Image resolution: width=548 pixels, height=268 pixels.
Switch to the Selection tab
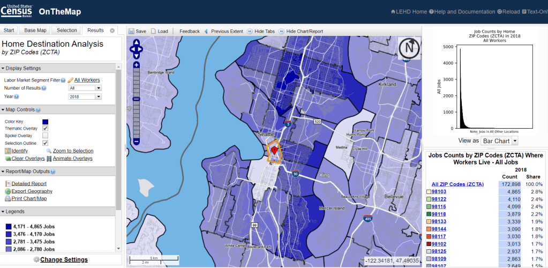click(x=67, y=31)
